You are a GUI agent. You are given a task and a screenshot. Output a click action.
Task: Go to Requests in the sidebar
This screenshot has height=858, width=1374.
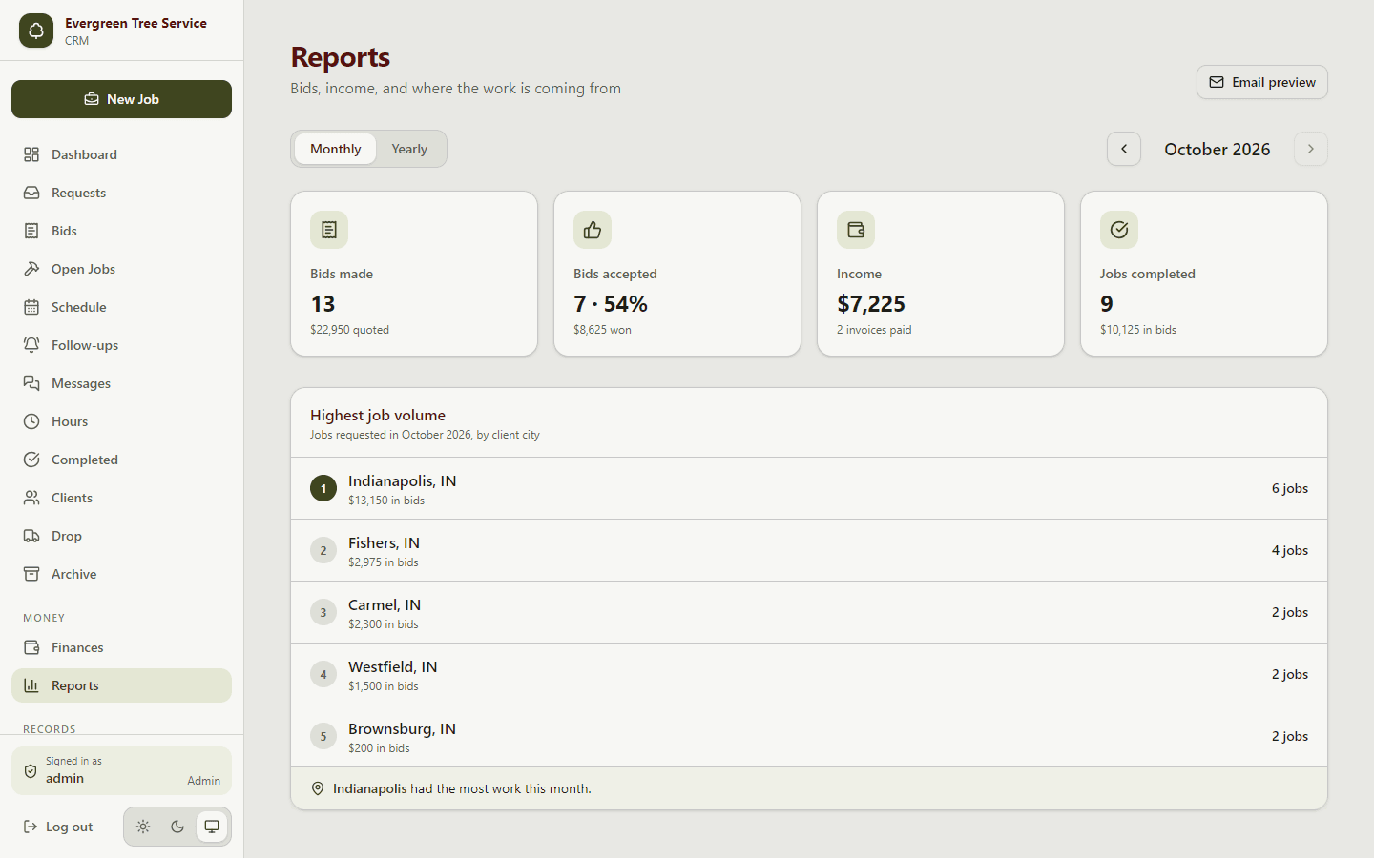tap(121, 193)
